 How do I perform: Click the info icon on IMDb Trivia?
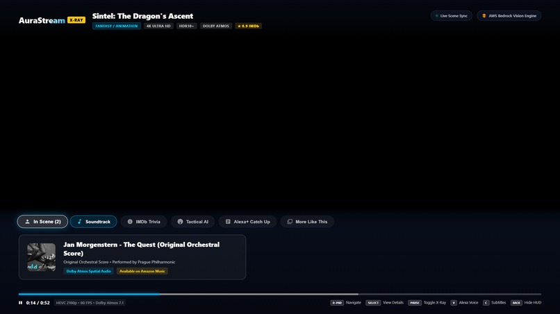(x=130, y=222)
